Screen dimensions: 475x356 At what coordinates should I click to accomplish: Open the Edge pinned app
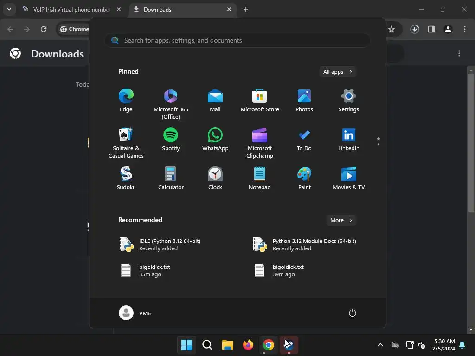[x=126, y=101]
